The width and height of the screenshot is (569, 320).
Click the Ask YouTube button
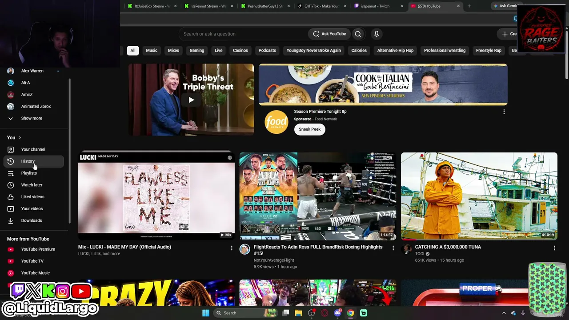pyautogui.click(x=329, y=34)
